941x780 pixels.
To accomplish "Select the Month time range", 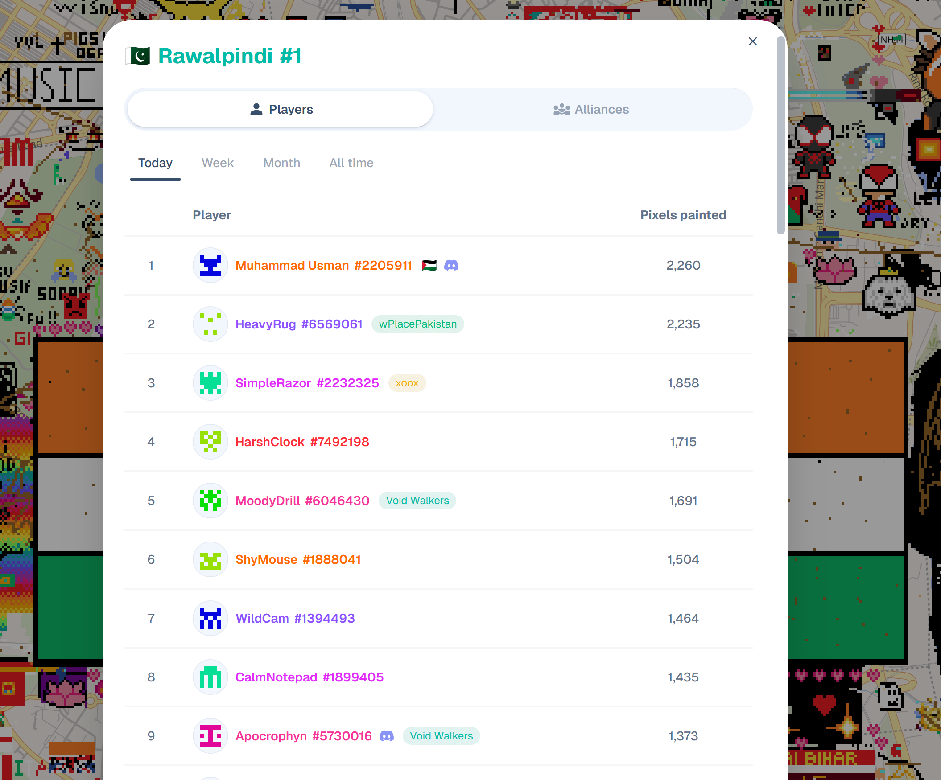I will click(x=281, y=163).
